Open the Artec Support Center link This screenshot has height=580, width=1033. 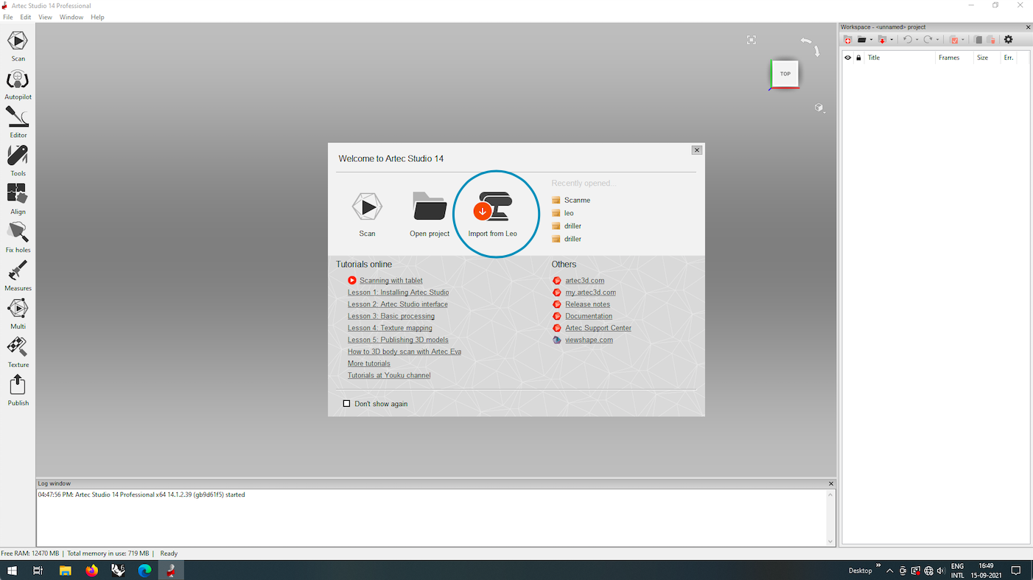tap(598, 328)
